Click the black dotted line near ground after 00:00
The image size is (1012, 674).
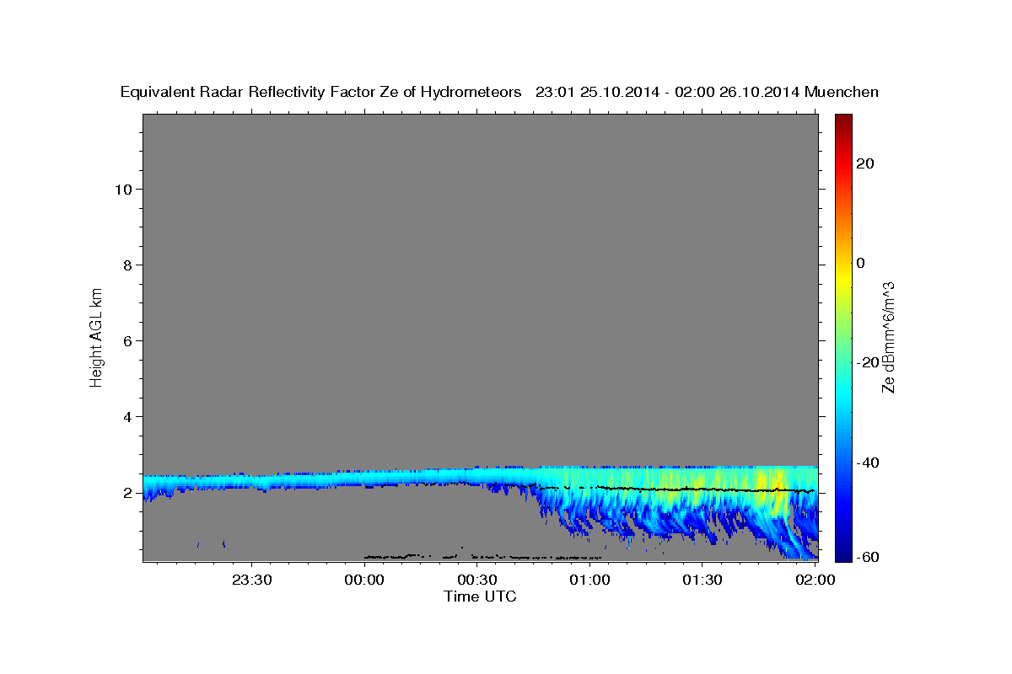tap(481, 557)
